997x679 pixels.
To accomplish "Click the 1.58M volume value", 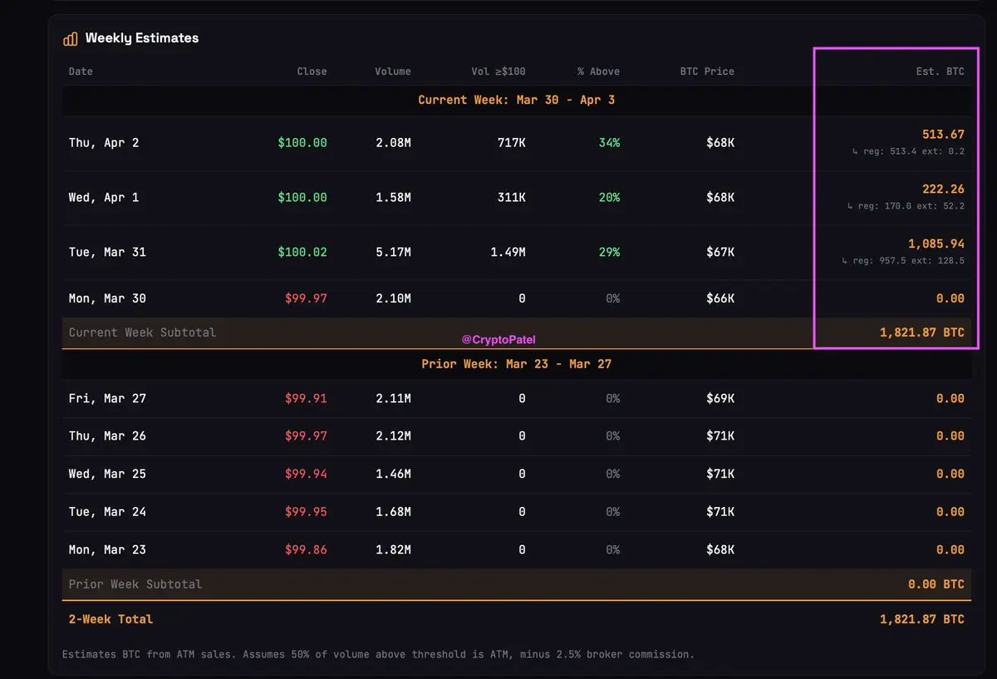I will (392, 198).
